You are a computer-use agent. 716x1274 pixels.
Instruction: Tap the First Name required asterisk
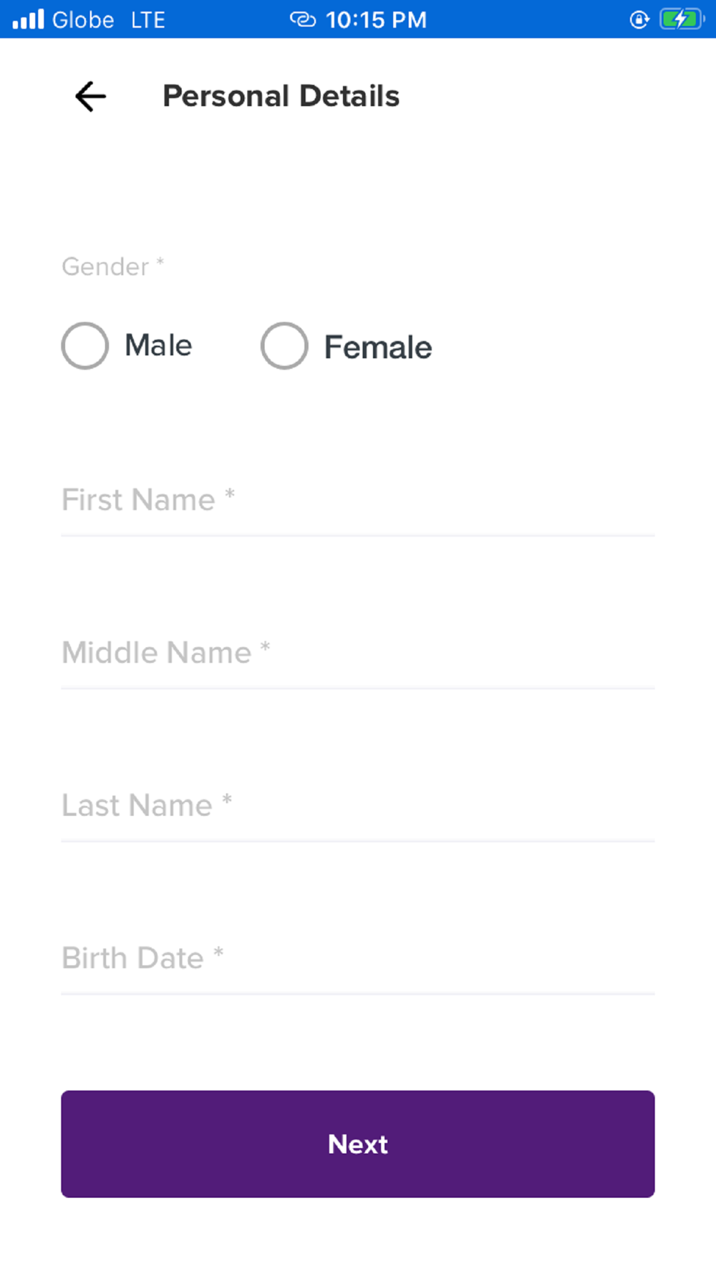pos(230,494)
